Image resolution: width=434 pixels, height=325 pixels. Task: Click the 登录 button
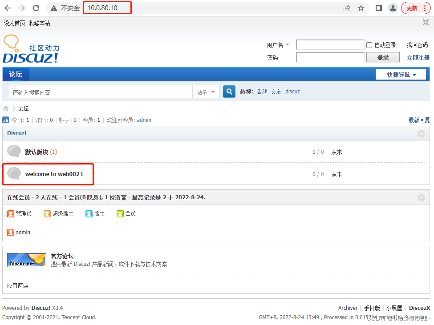click(x=383, y=57)
